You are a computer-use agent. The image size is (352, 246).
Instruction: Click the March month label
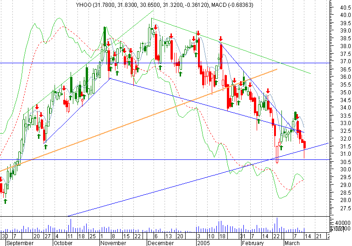[292, 243]
